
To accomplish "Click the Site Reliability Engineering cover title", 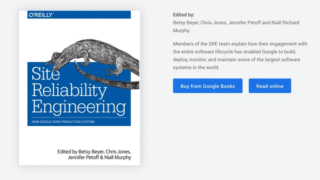I will tap(79, 90).
